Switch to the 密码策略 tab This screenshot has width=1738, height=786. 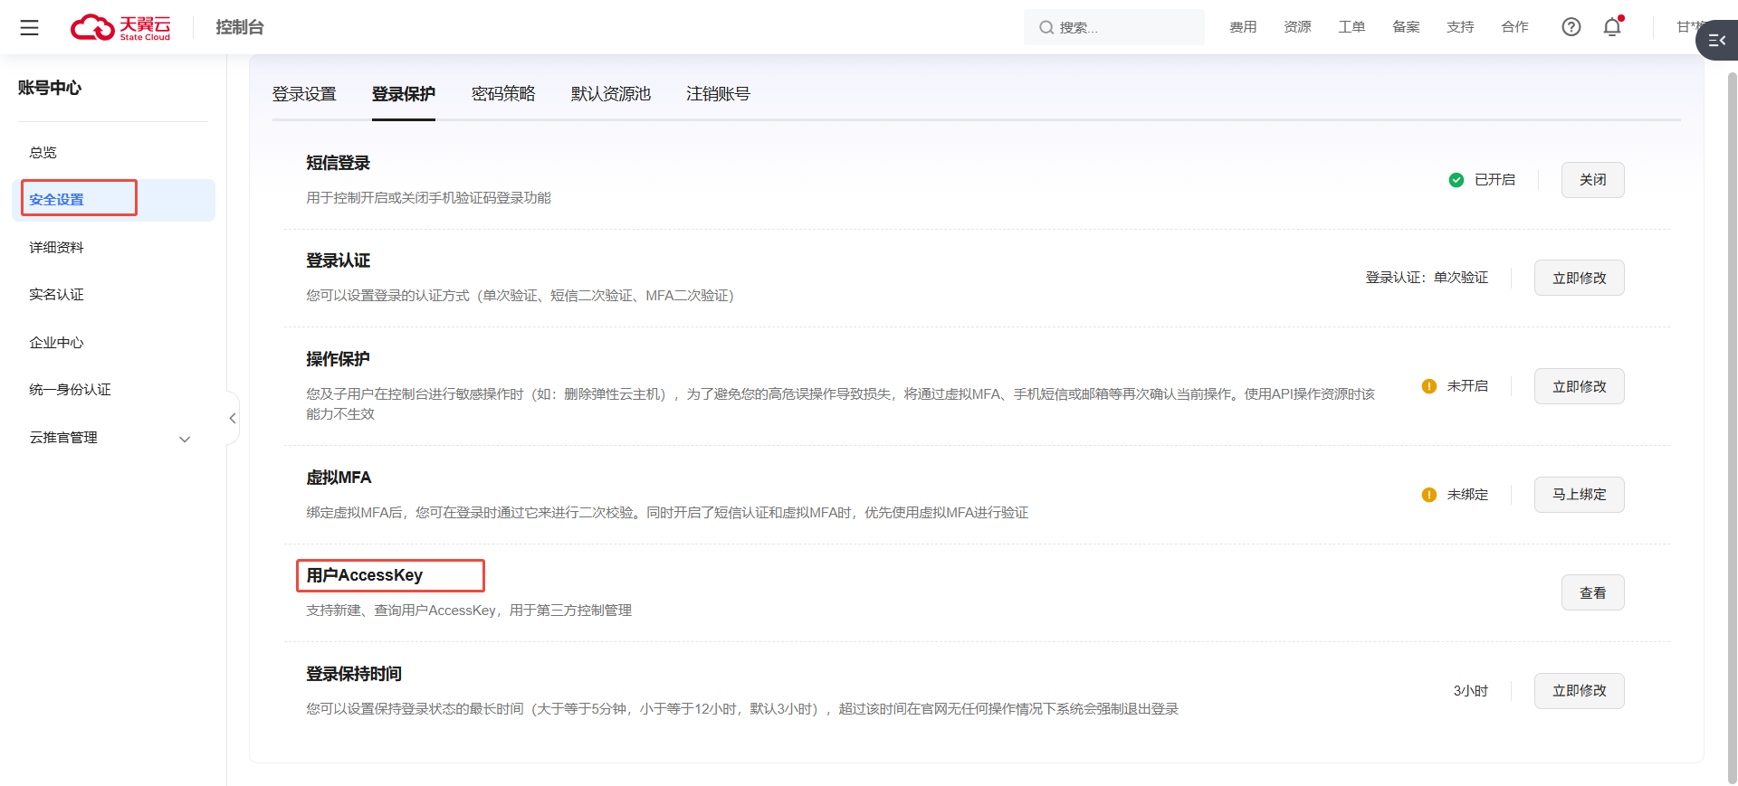[x=503, y=94]
